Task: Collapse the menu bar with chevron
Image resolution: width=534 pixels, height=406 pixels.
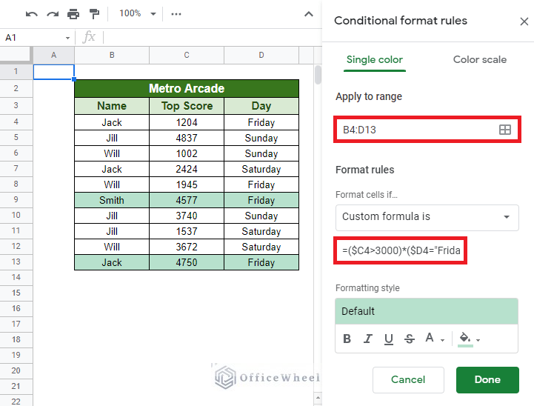Action: (309, 14)
